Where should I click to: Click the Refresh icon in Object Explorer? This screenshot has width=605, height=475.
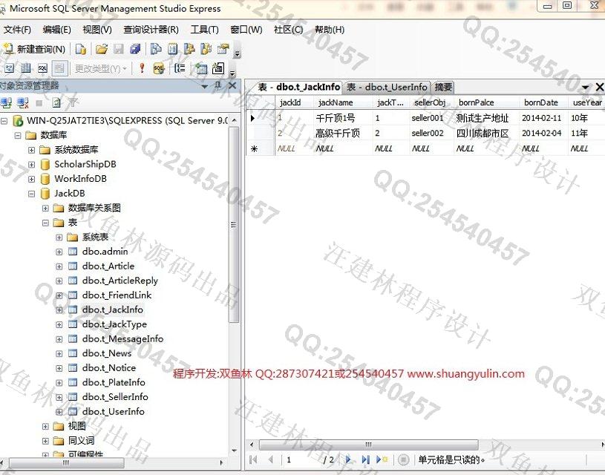[x=56, y=102]
